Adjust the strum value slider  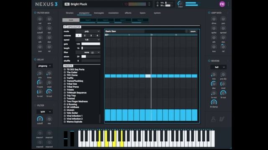pos(91,57)
